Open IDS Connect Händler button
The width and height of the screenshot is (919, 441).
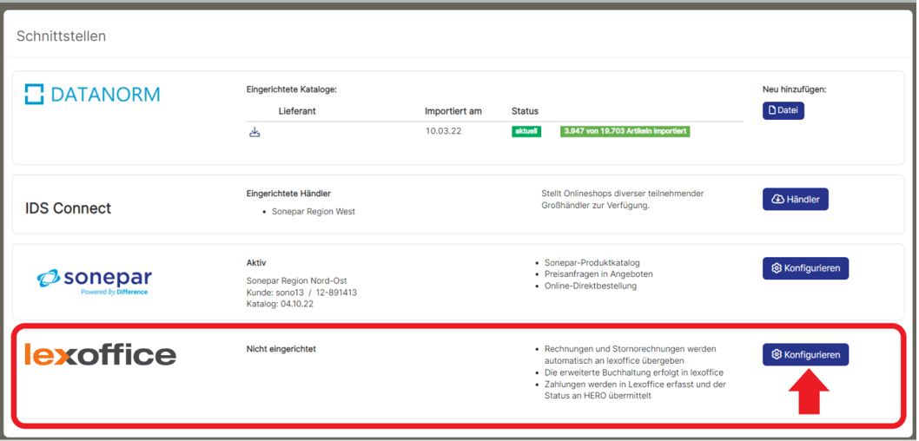[796, 199]
